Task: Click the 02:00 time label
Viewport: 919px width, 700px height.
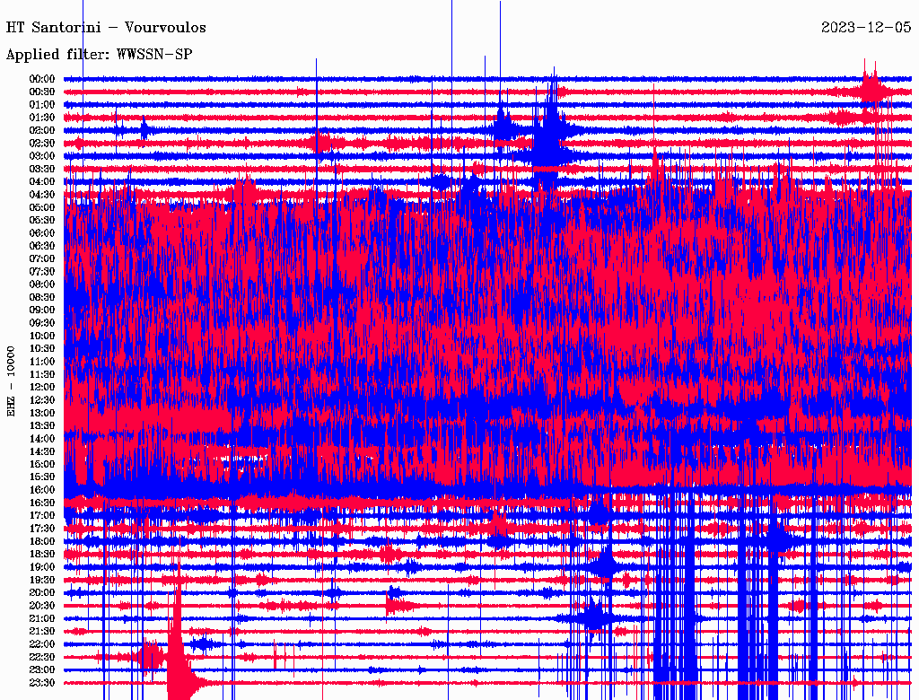Action: (x=42, y=130)
